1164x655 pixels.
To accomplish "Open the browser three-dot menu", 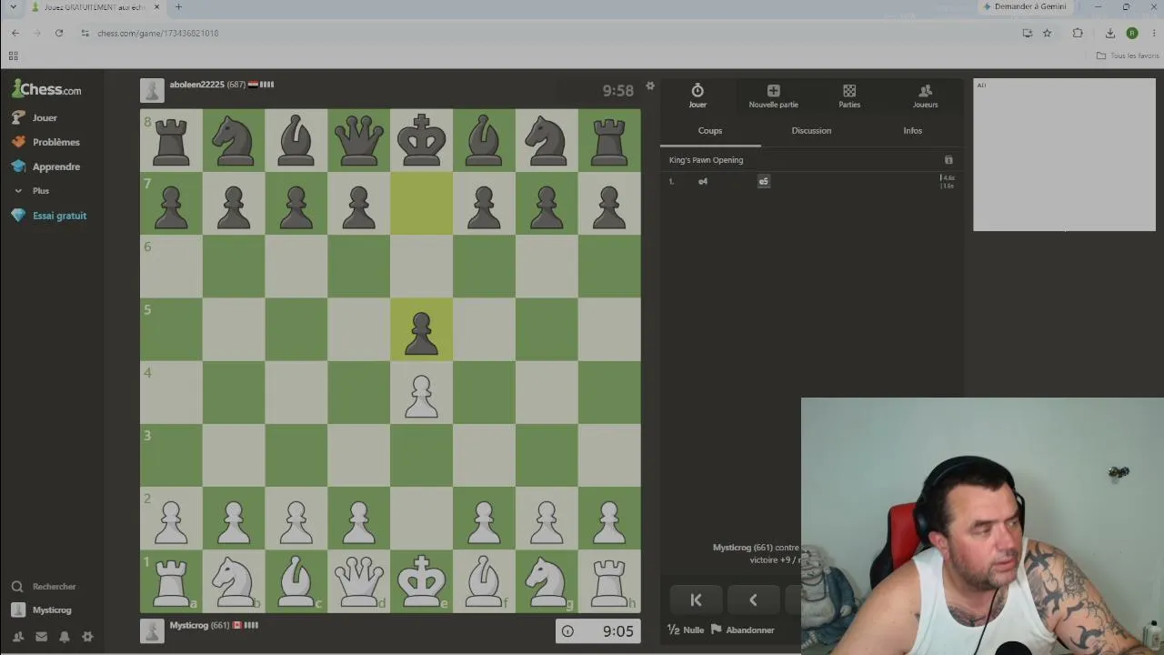I will [x=1153, y=33].
